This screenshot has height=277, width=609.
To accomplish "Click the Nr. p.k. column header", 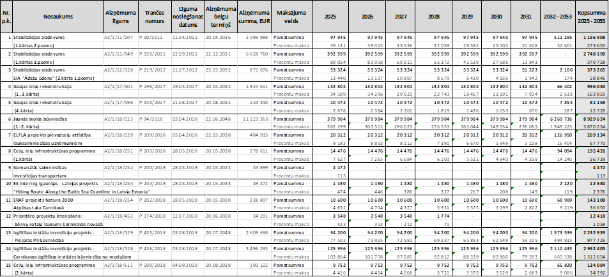I will [7, 17].
